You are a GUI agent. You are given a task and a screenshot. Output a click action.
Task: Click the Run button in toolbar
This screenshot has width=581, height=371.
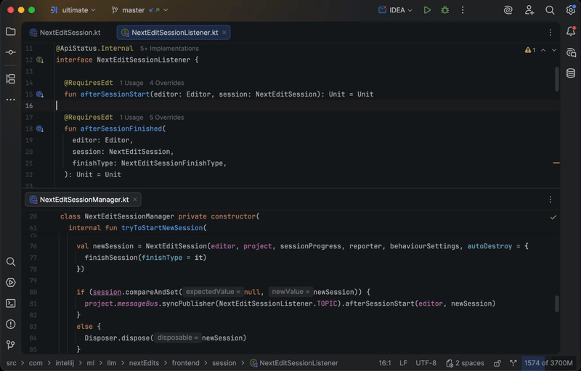pos(427,10)
